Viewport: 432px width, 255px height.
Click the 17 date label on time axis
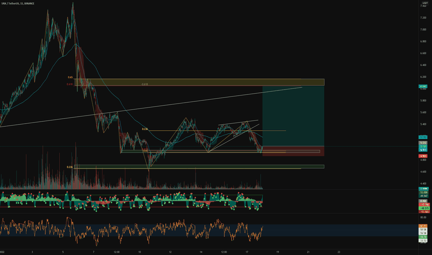247,252
